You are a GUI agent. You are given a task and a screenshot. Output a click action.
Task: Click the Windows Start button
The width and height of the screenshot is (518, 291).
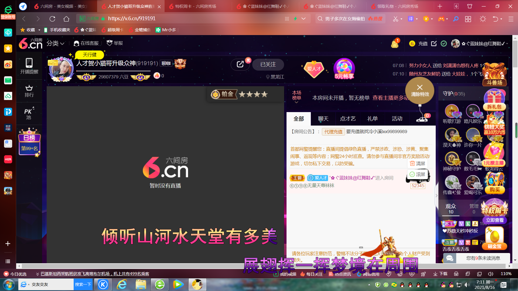pos(9,285)
